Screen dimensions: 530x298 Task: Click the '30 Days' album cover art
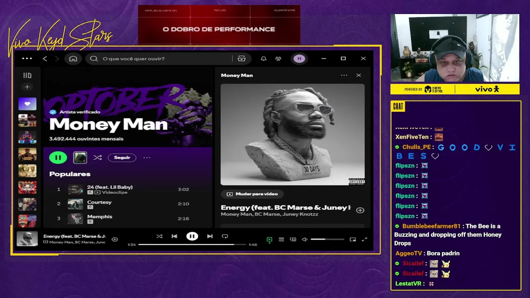point(293,135)
